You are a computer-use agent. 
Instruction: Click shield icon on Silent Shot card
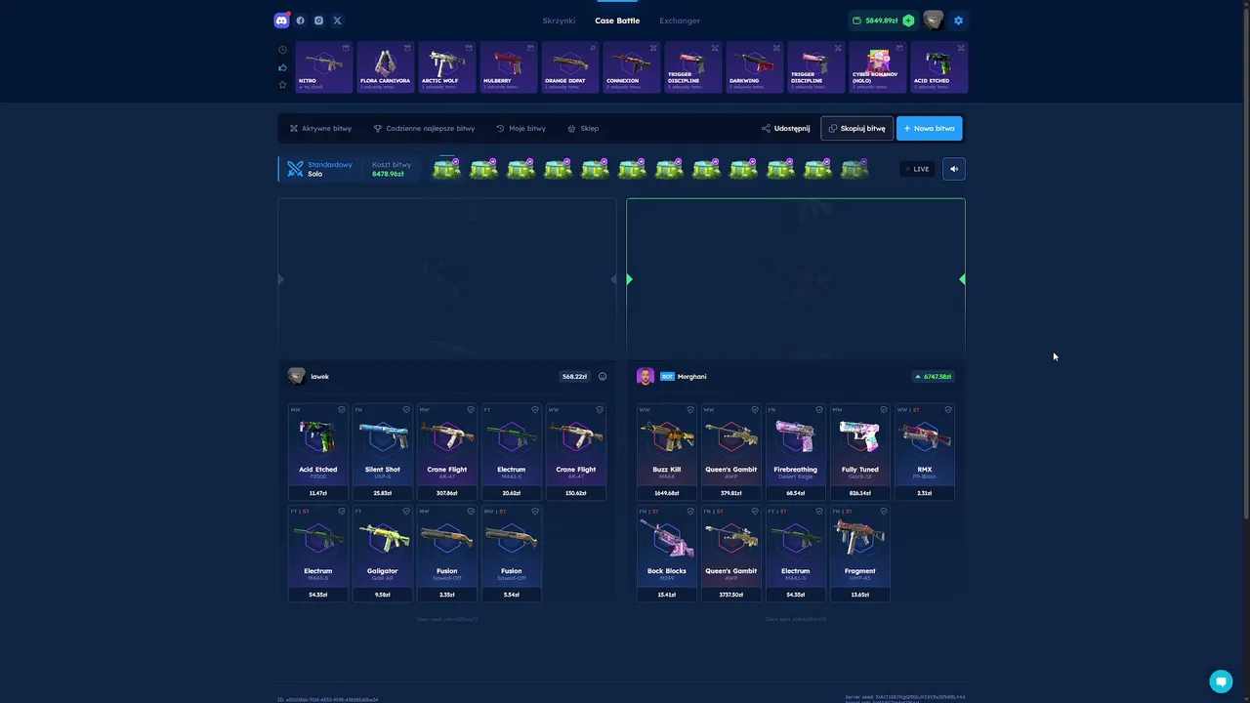(x=406, y=410)
